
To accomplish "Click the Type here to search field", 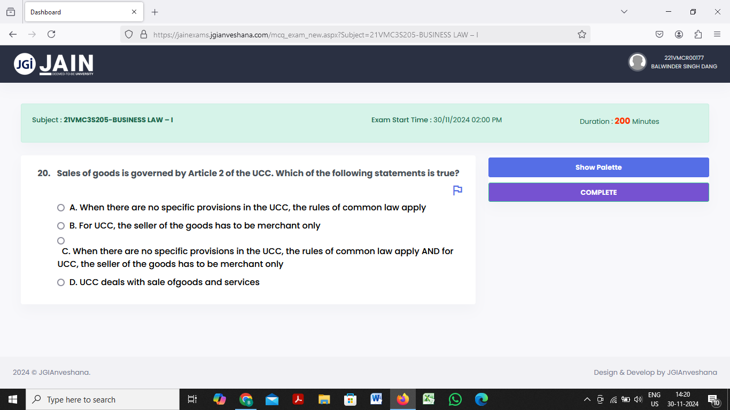I will tap(102, 399).
